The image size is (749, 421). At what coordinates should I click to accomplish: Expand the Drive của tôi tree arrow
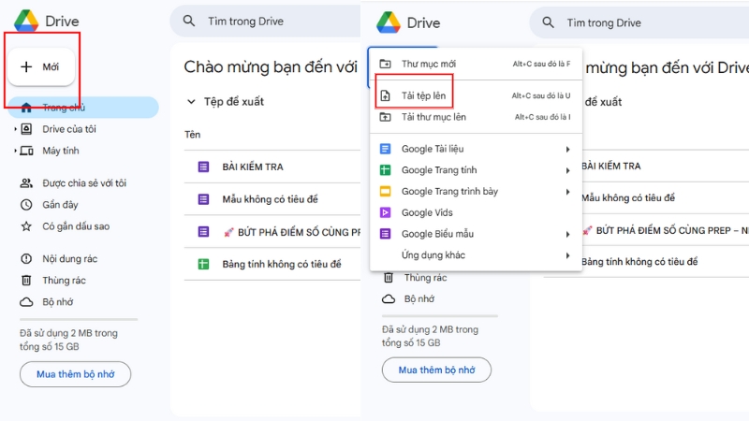coord(15,129)
